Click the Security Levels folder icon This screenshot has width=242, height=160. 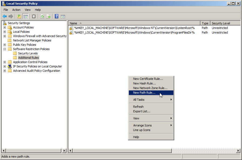[x=15, y=53]
